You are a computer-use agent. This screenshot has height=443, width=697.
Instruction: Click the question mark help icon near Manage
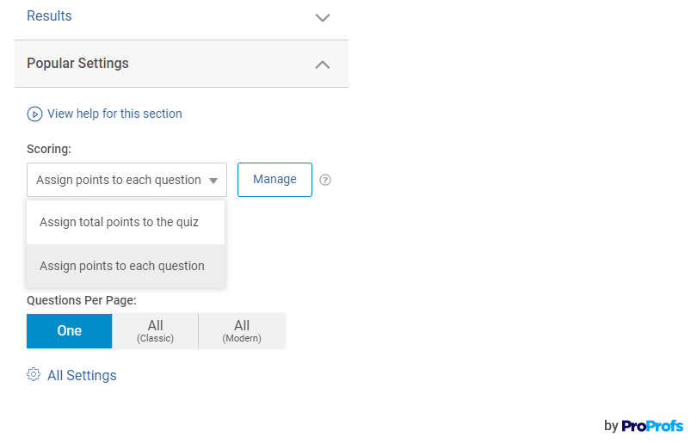[325, 180]
